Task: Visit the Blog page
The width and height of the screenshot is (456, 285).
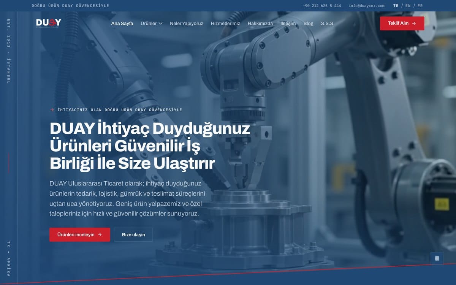Action: coord(309,24)
